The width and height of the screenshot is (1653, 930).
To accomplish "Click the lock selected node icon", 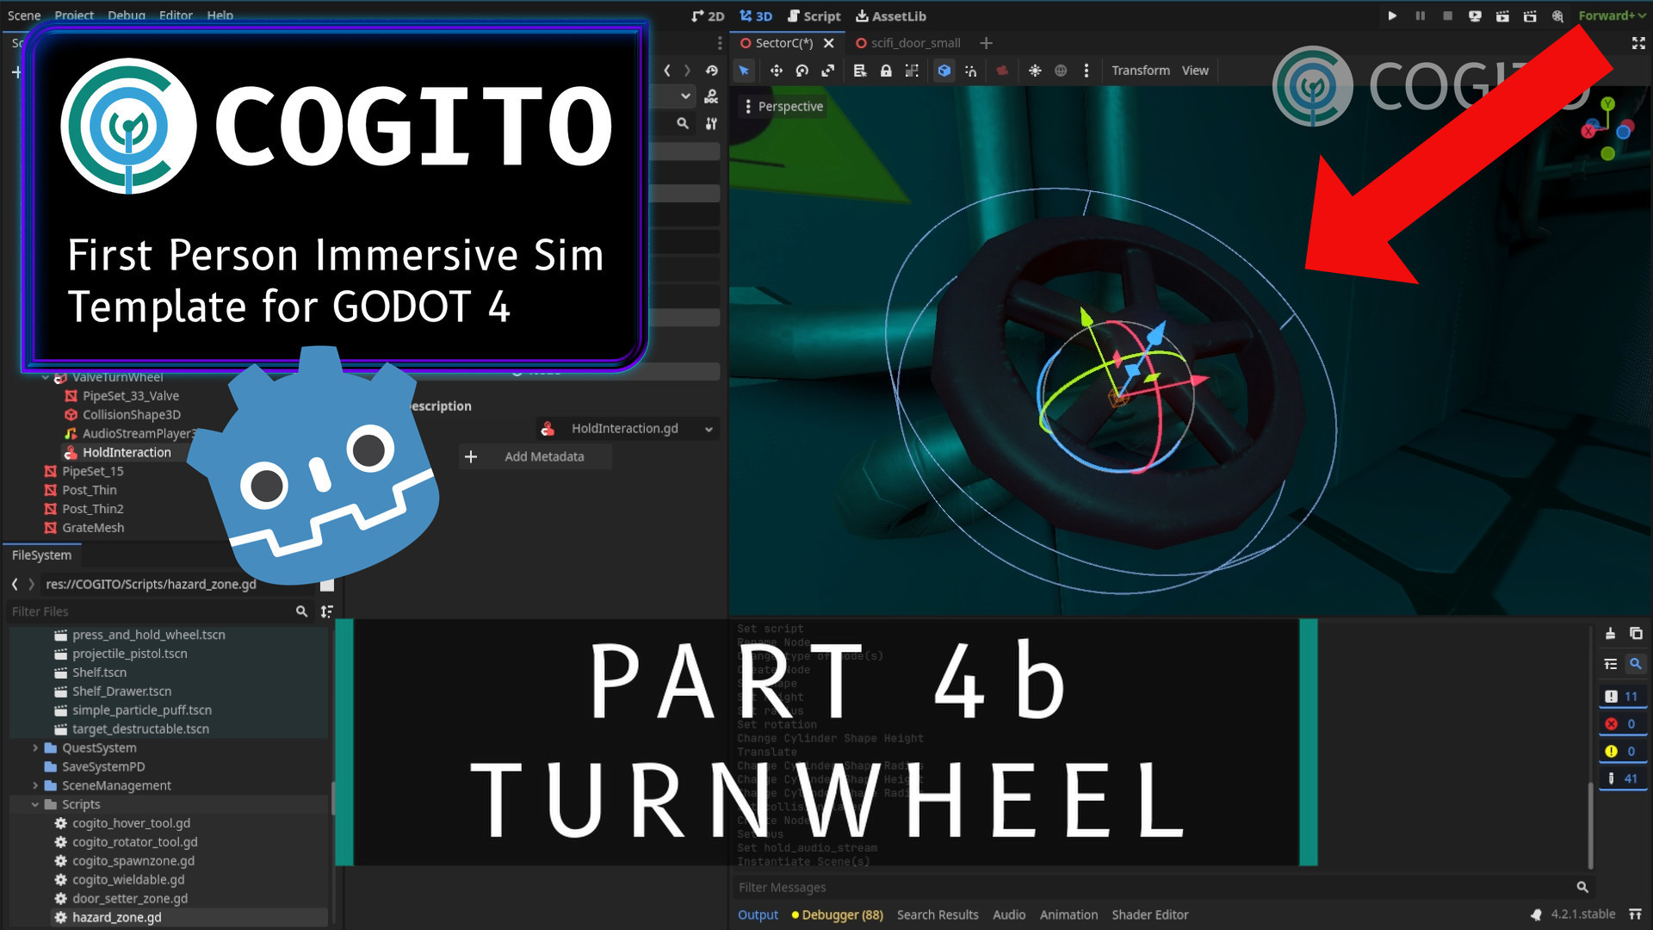I will point(886,71).
